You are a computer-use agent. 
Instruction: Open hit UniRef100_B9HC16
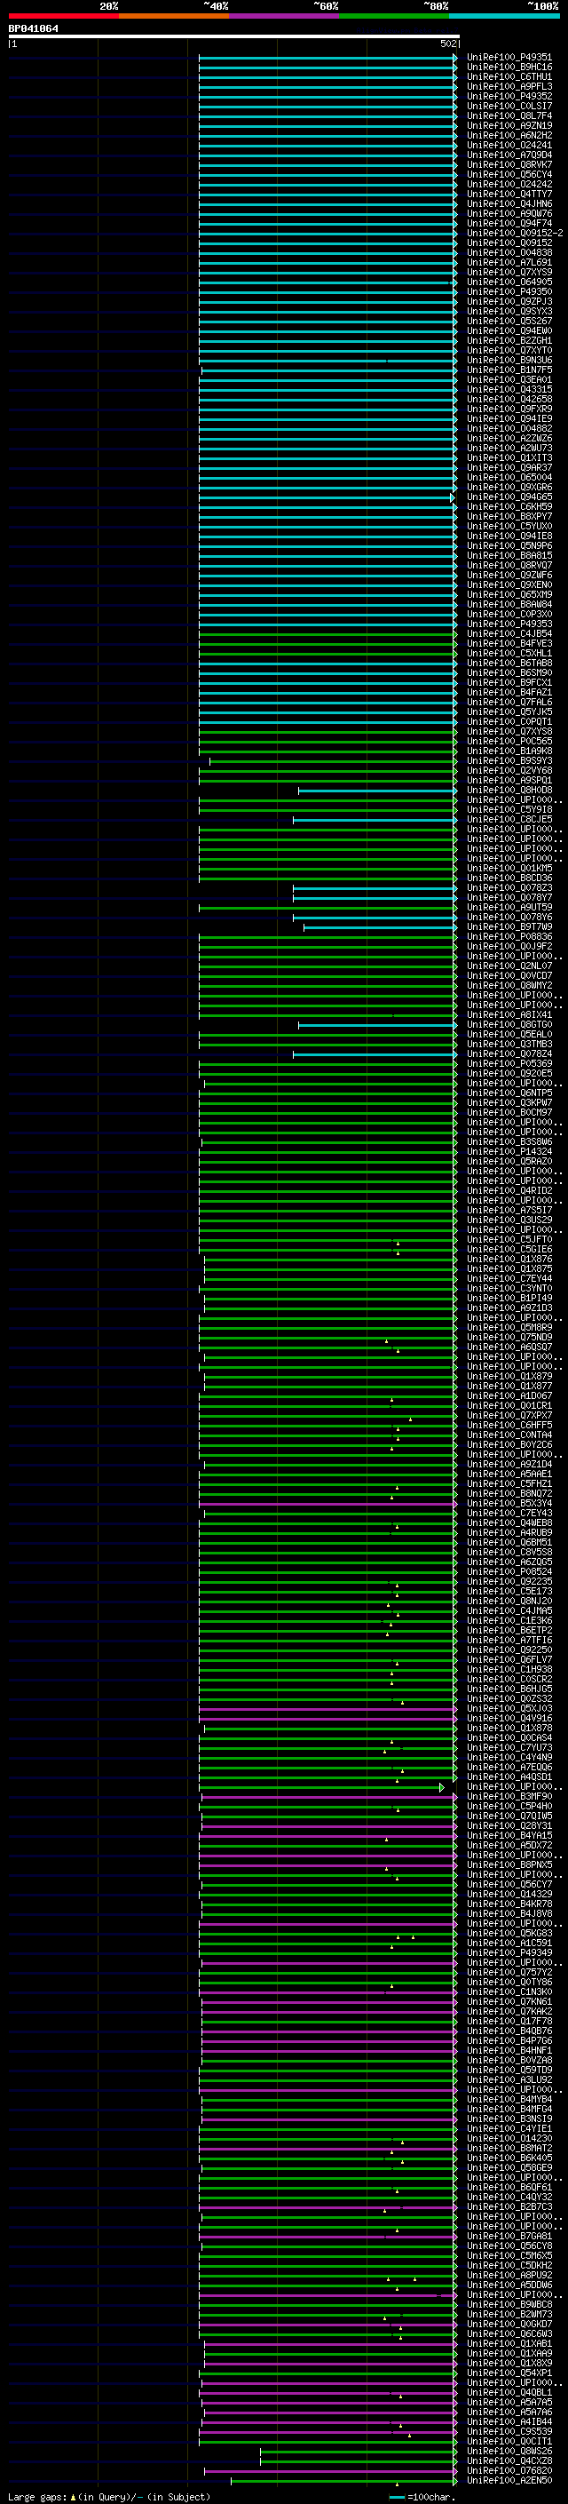tap(509, 68)
